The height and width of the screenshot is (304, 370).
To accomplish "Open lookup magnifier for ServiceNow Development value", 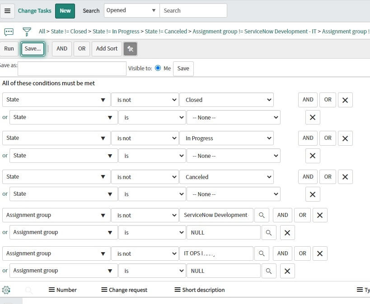I will (x=262, y=215).
